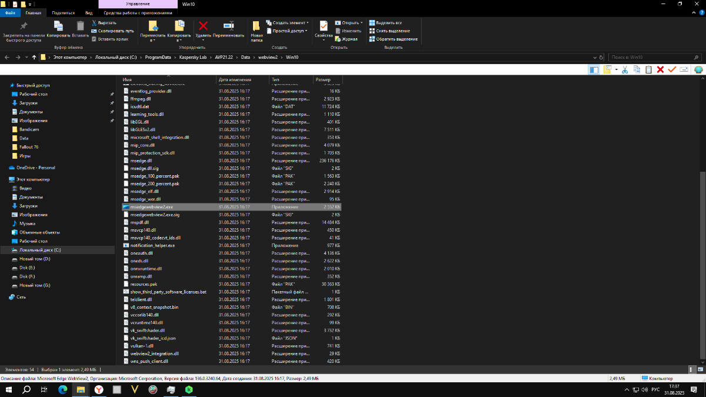This screenshot has height=397, width=706.
Task: Select Bandicam folder in navigation pane
Action: [29, 129]
